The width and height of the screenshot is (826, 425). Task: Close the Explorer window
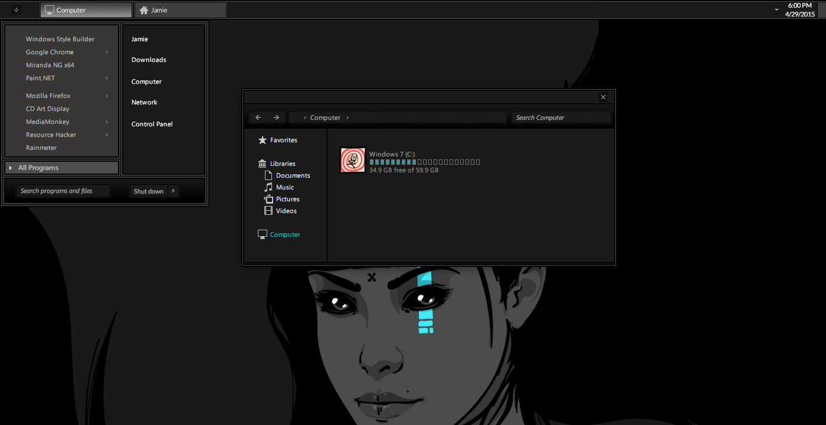tap(603, 97)
